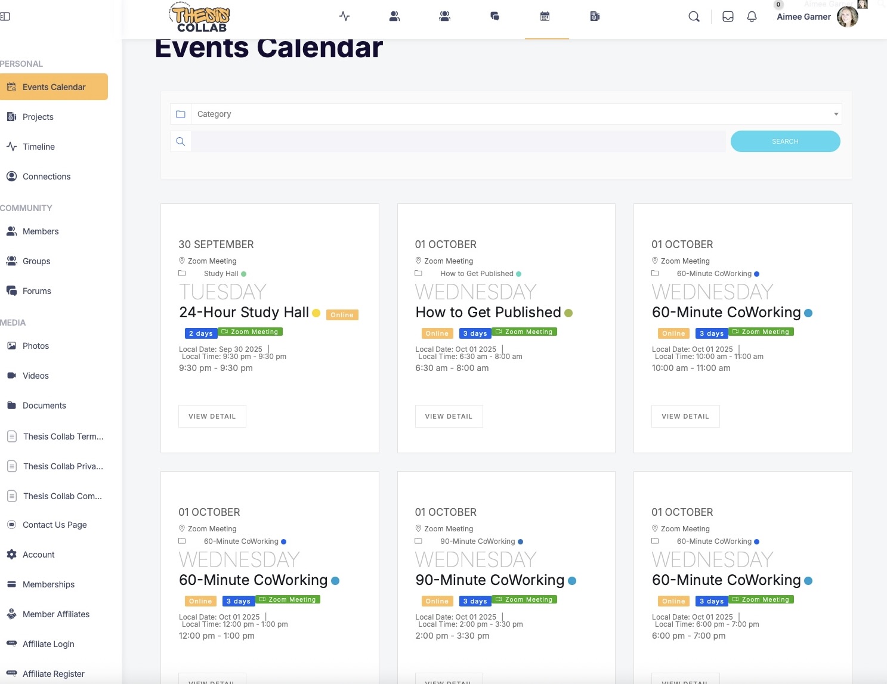Open the activity timeline icon in top navigation

pyautogui.click(x=344, y=17)
